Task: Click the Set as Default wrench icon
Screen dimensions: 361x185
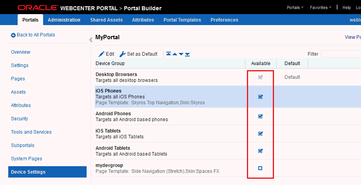Action: 122,54
